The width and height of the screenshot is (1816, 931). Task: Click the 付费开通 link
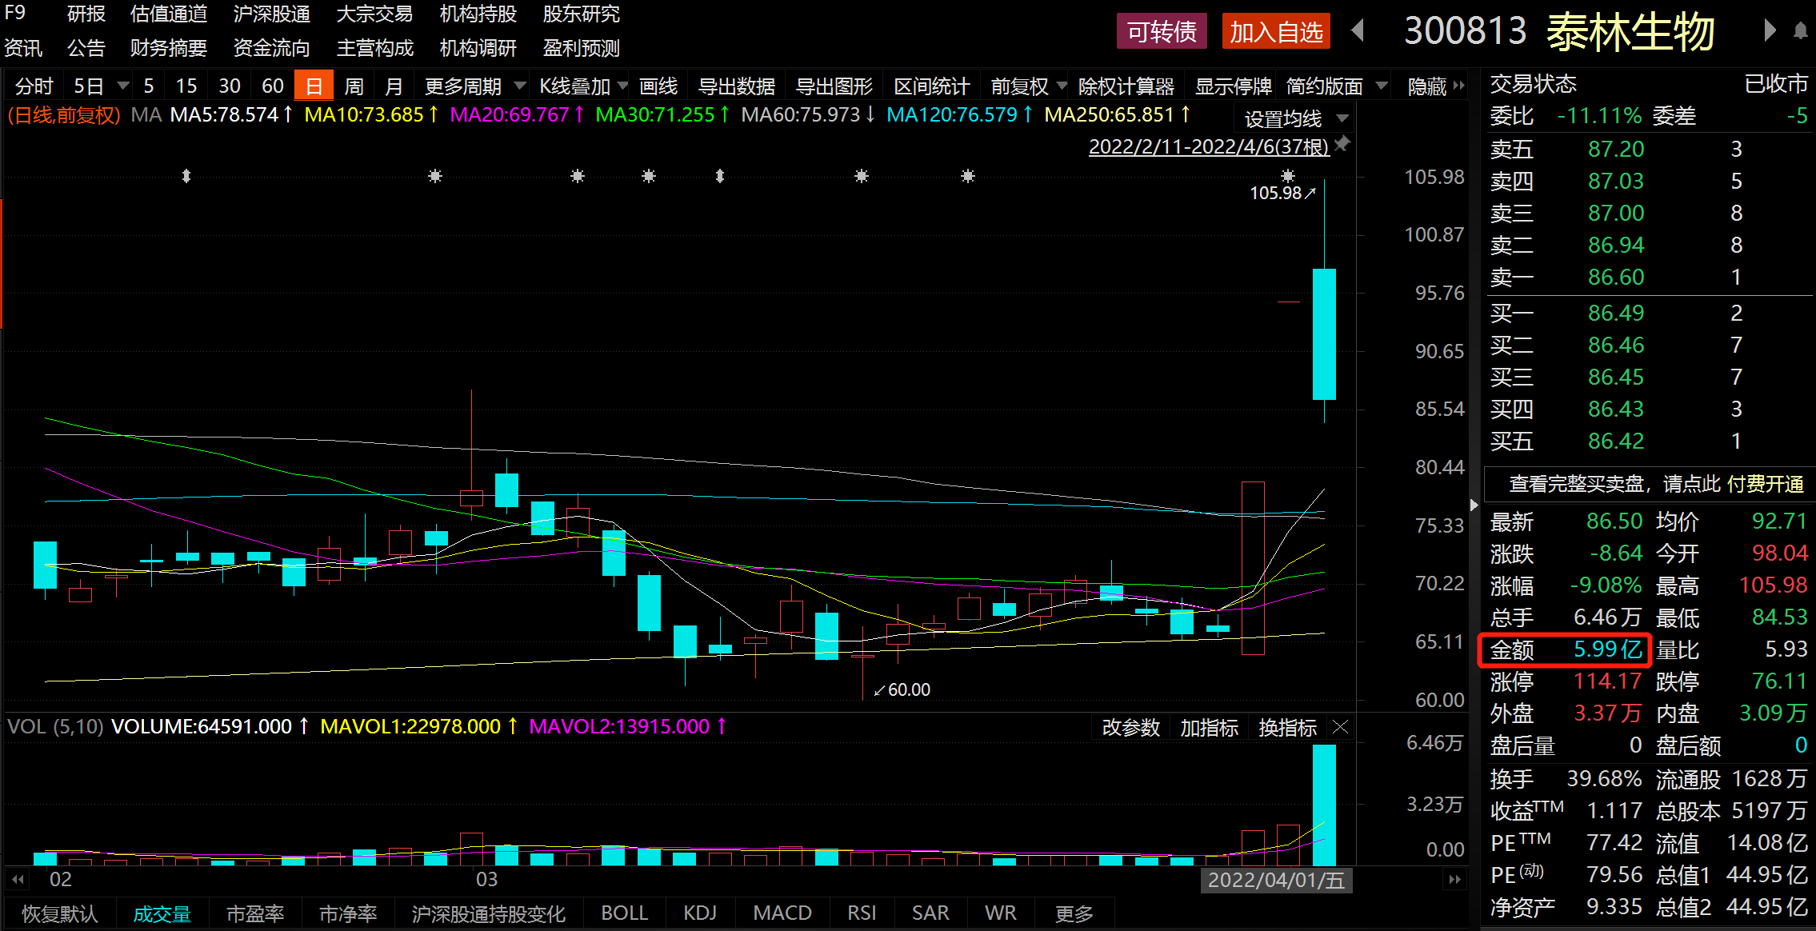tap(1765, 484)
